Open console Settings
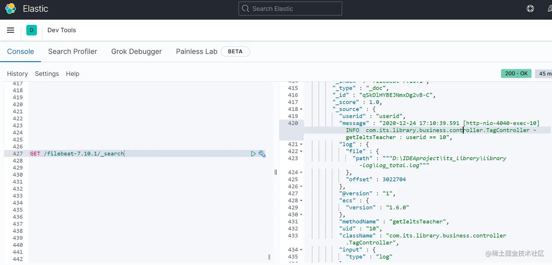The image size is (552, 265). [x=47, y=74]
